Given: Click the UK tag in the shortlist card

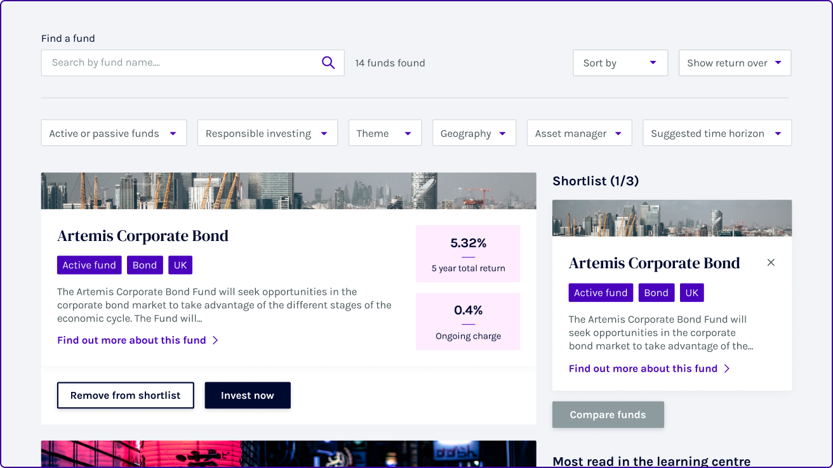Looking at the screenshot, I should click(692, 292).
